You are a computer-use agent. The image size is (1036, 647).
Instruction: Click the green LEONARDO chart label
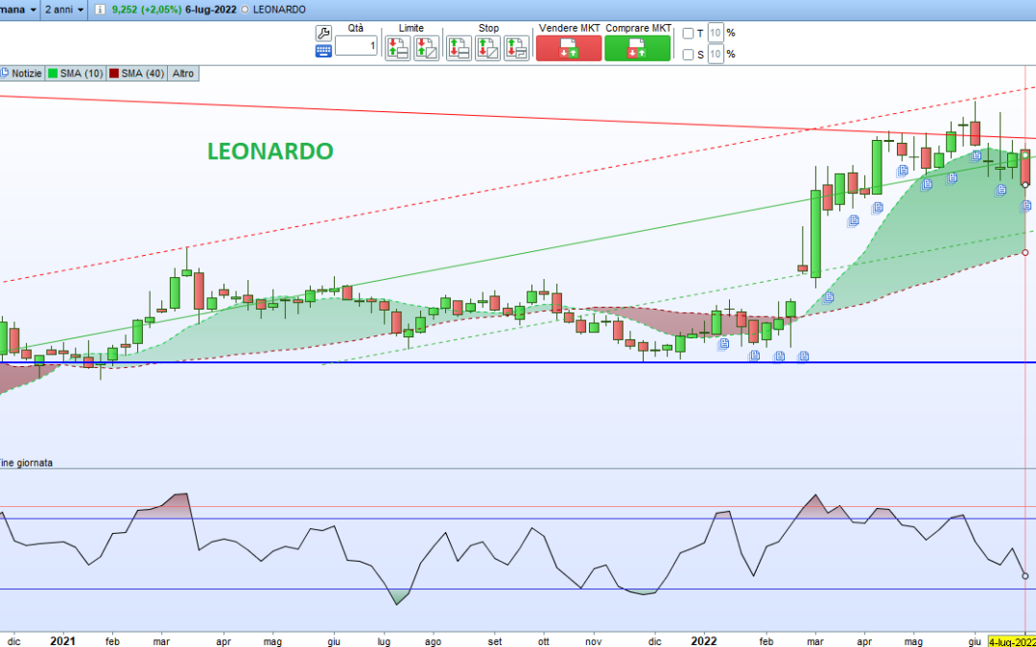pyautogui.click(x=271, y=151)
